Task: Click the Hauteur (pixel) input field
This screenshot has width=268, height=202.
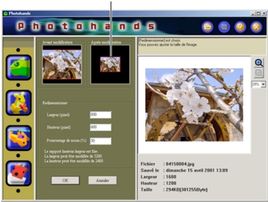Action: (101, 127)
